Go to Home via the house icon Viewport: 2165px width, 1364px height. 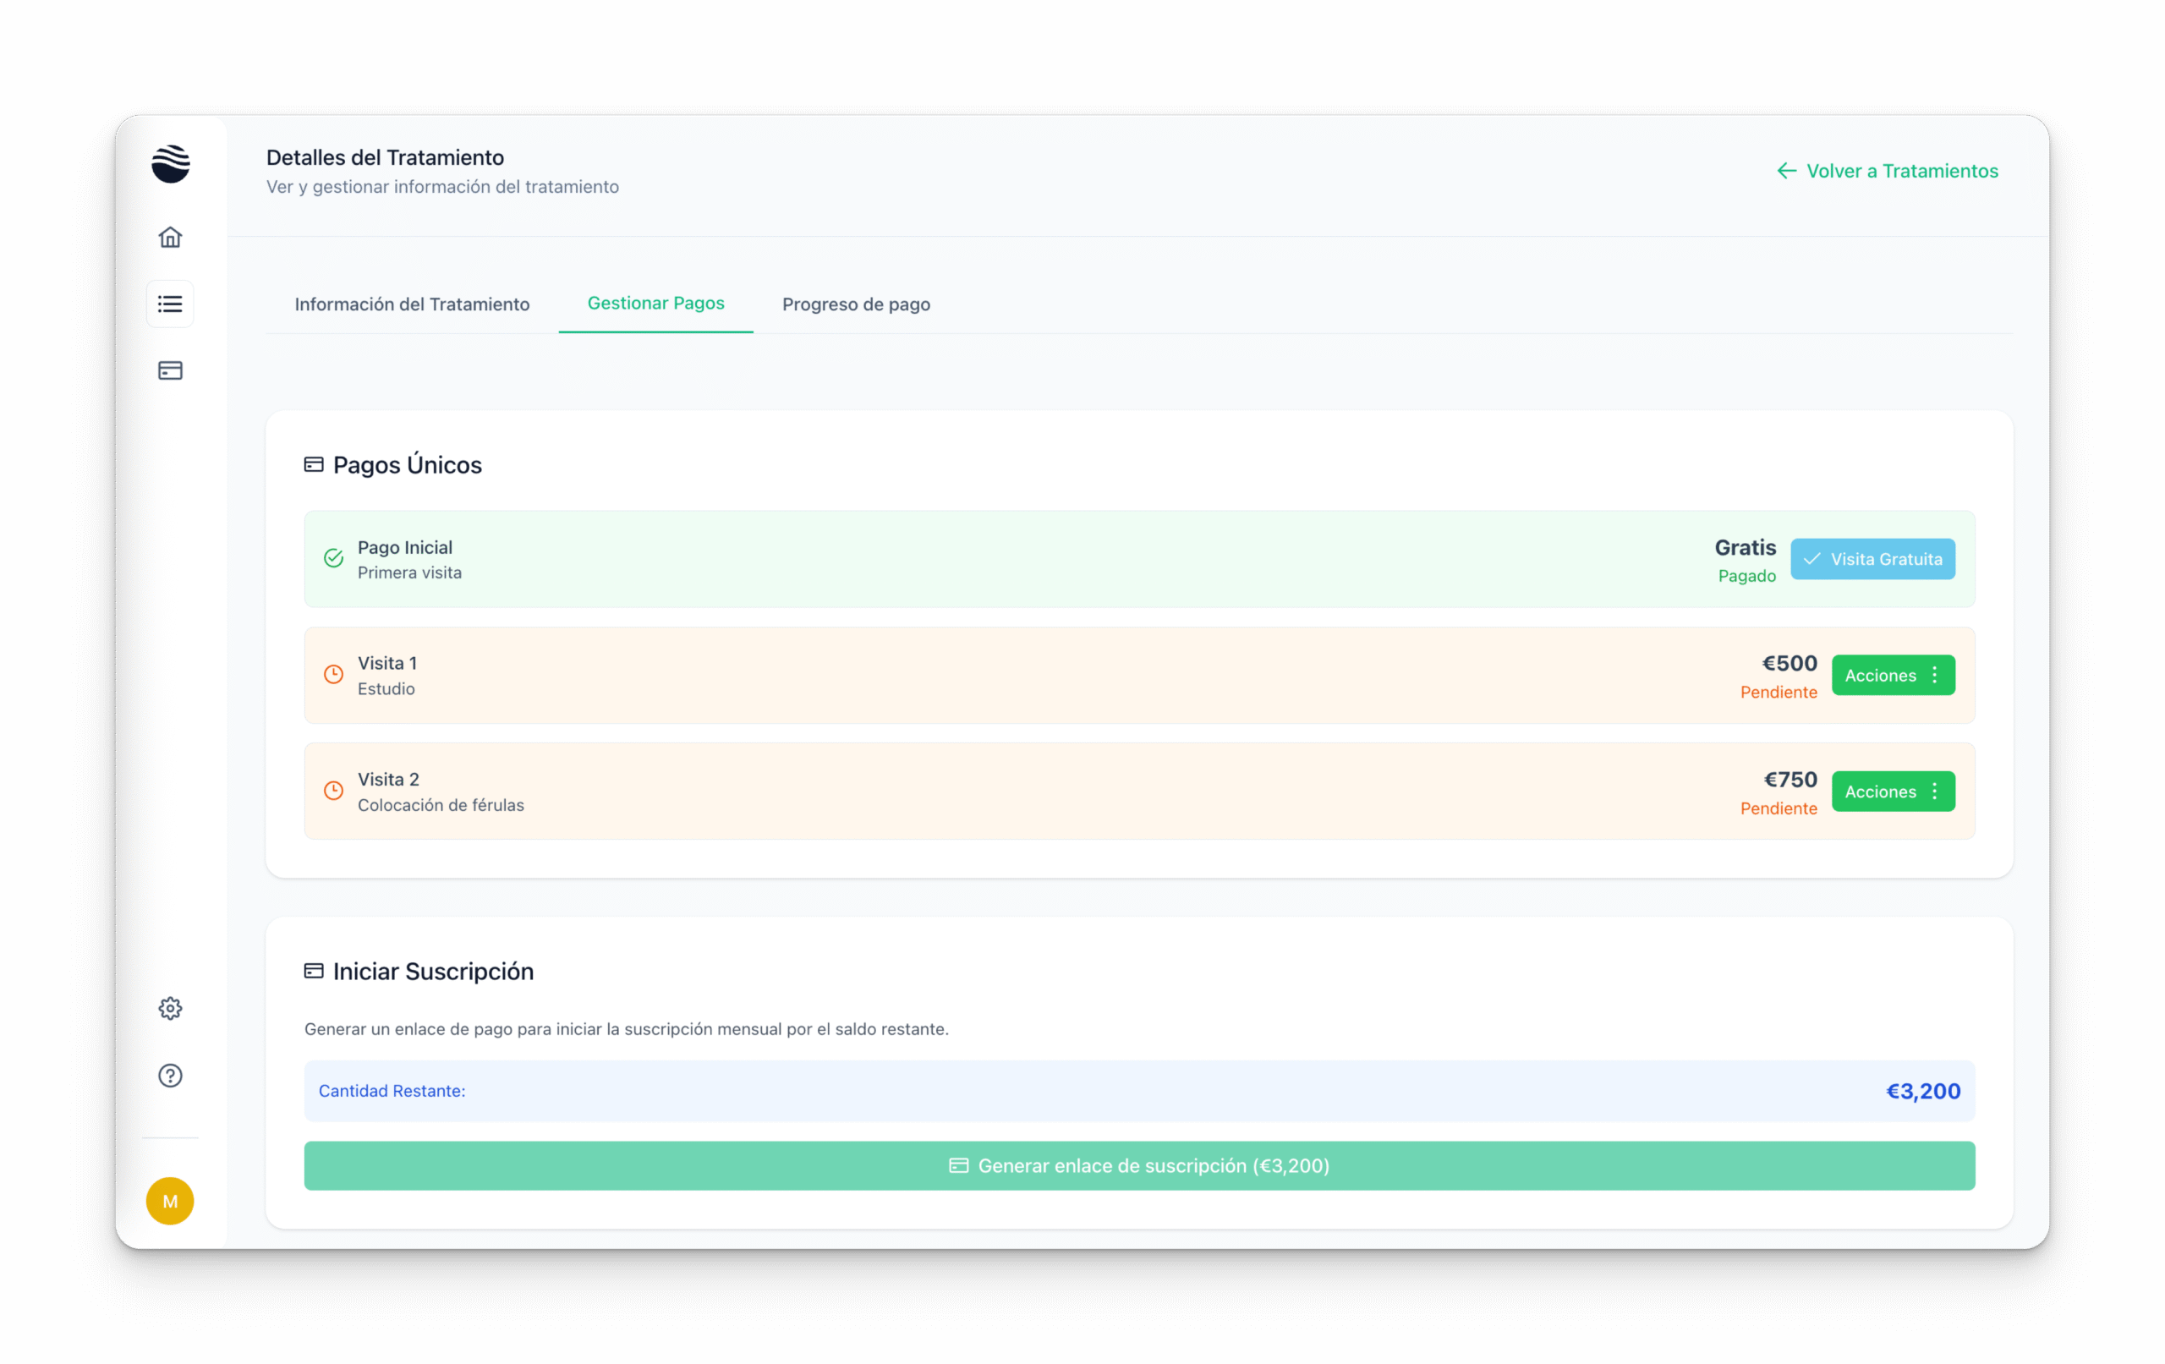point(170,238)
